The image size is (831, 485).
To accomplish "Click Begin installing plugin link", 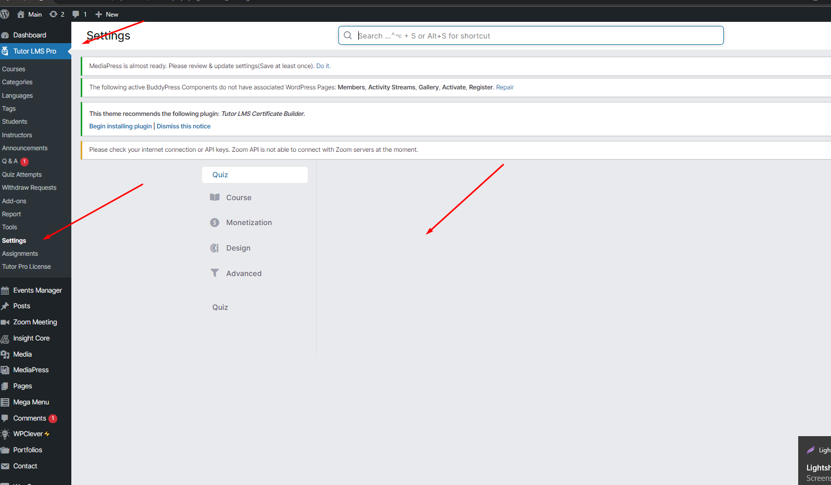I will (x=120, y=126).
